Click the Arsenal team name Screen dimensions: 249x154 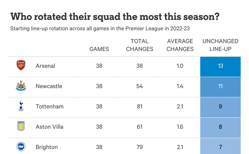45,66
